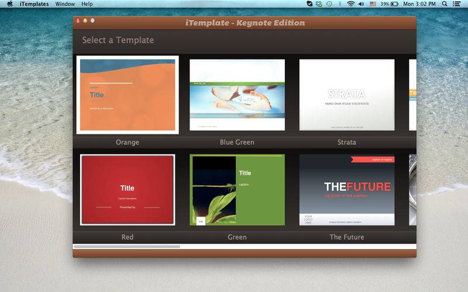Open the Notification Center list icon
The width and height of the screenshot is (468, 292).
point(457,4)
